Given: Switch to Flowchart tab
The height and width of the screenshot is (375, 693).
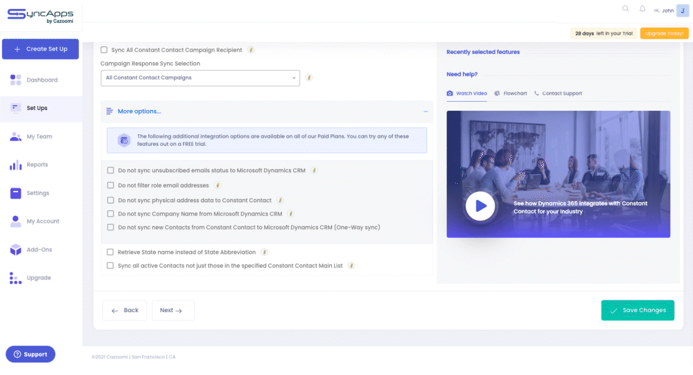Looking at the screenshot, I should pyautogui.click(x=511, y=93).
